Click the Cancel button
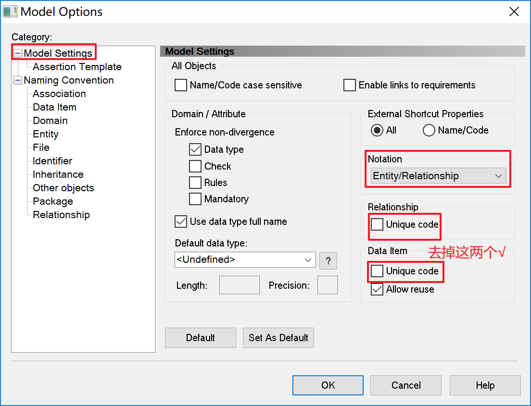The width and height of the screenshot is (531, 406). (x=406, y=385)
